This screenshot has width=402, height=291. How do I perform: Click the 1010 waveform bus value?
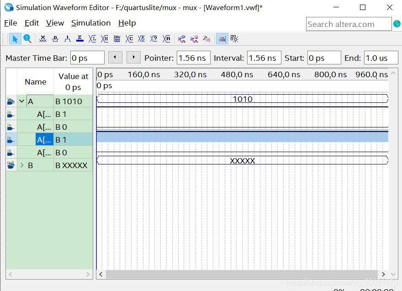243,99
